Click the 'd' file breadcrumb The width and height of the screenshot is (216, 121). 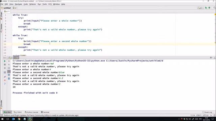pos(15,8)
